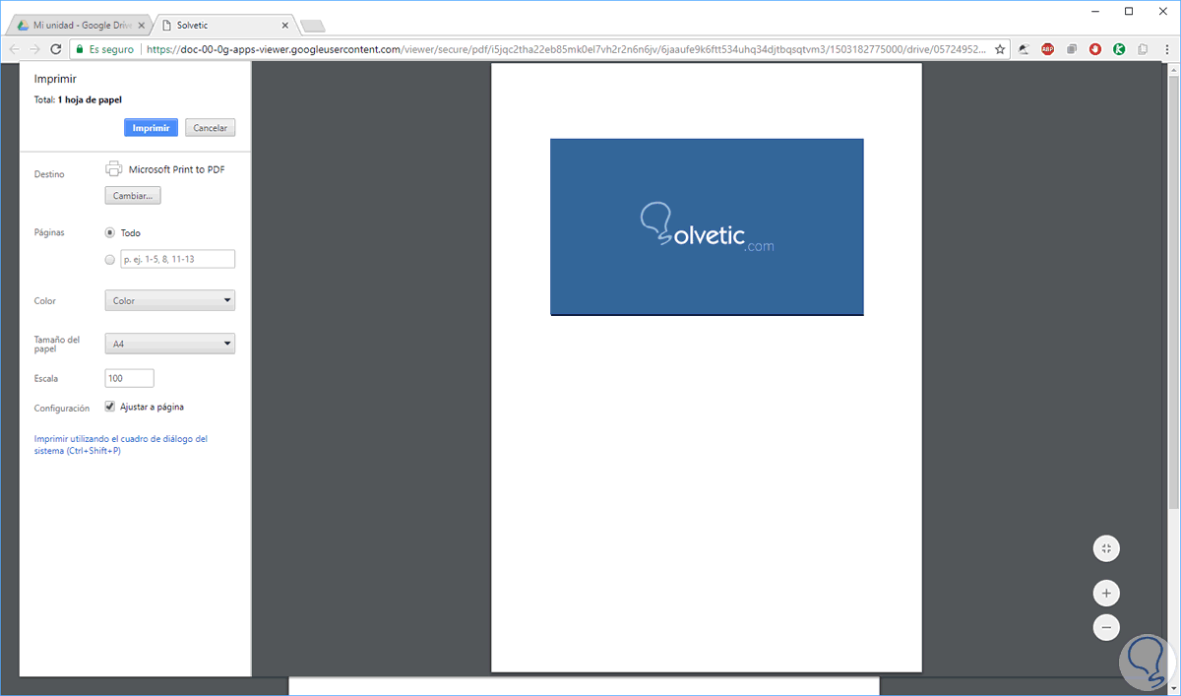Click the Es seguro lock icon

tap(80, 48)
